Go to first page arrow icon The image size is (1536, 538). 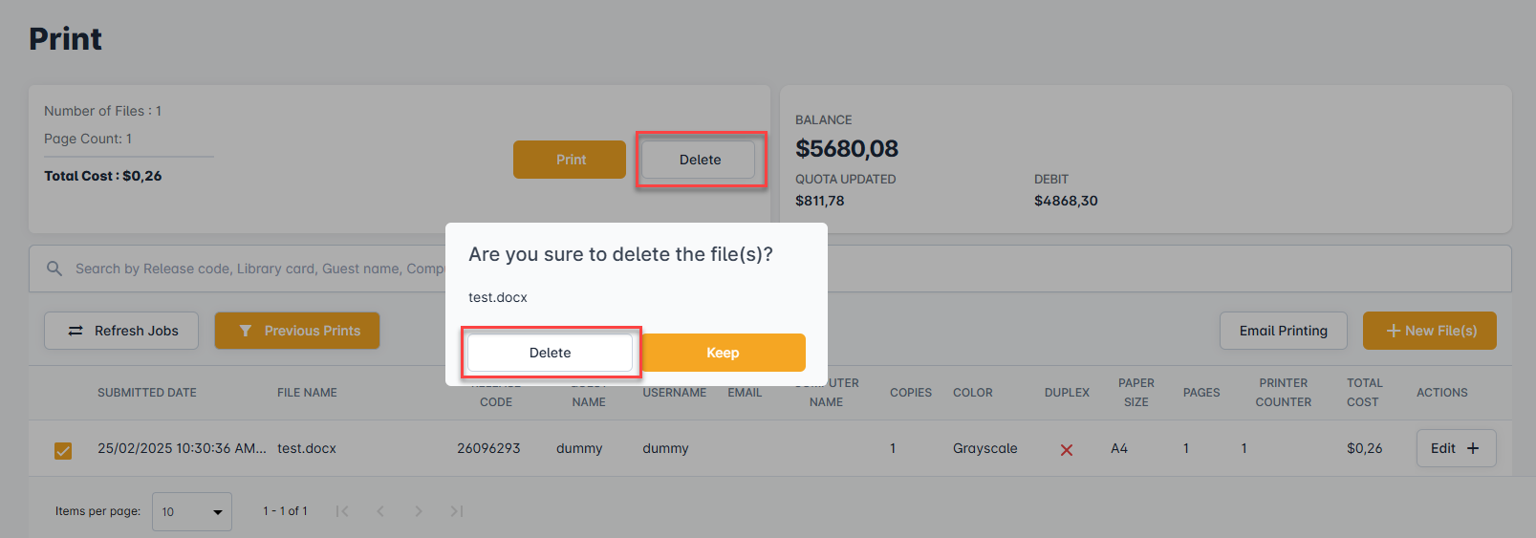[x=342, y=511]
